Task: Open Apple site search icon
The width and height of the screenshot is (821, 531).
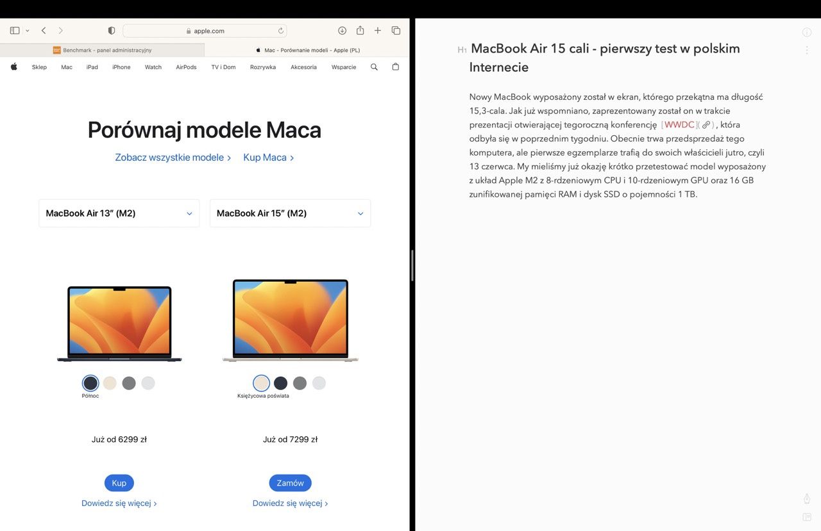Action: tap(375, 67)
